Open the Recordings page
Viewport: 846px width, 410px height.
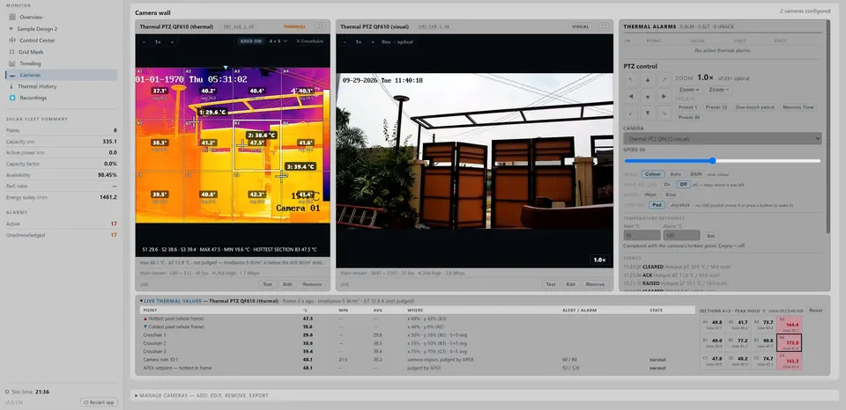pos(61,98)
